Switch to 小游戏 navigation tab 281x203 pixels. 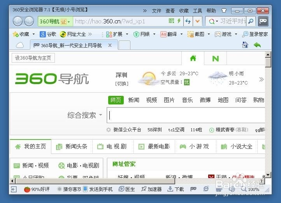(x=196, y=147)
